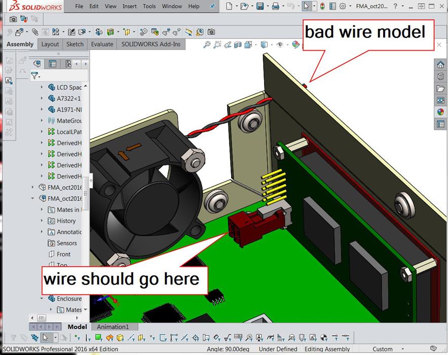Click the Assembly Features icon

[110, 32]
